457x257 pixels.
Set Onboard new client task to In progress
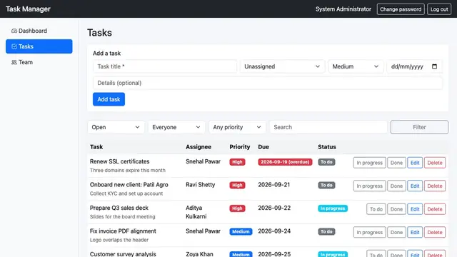369,186
